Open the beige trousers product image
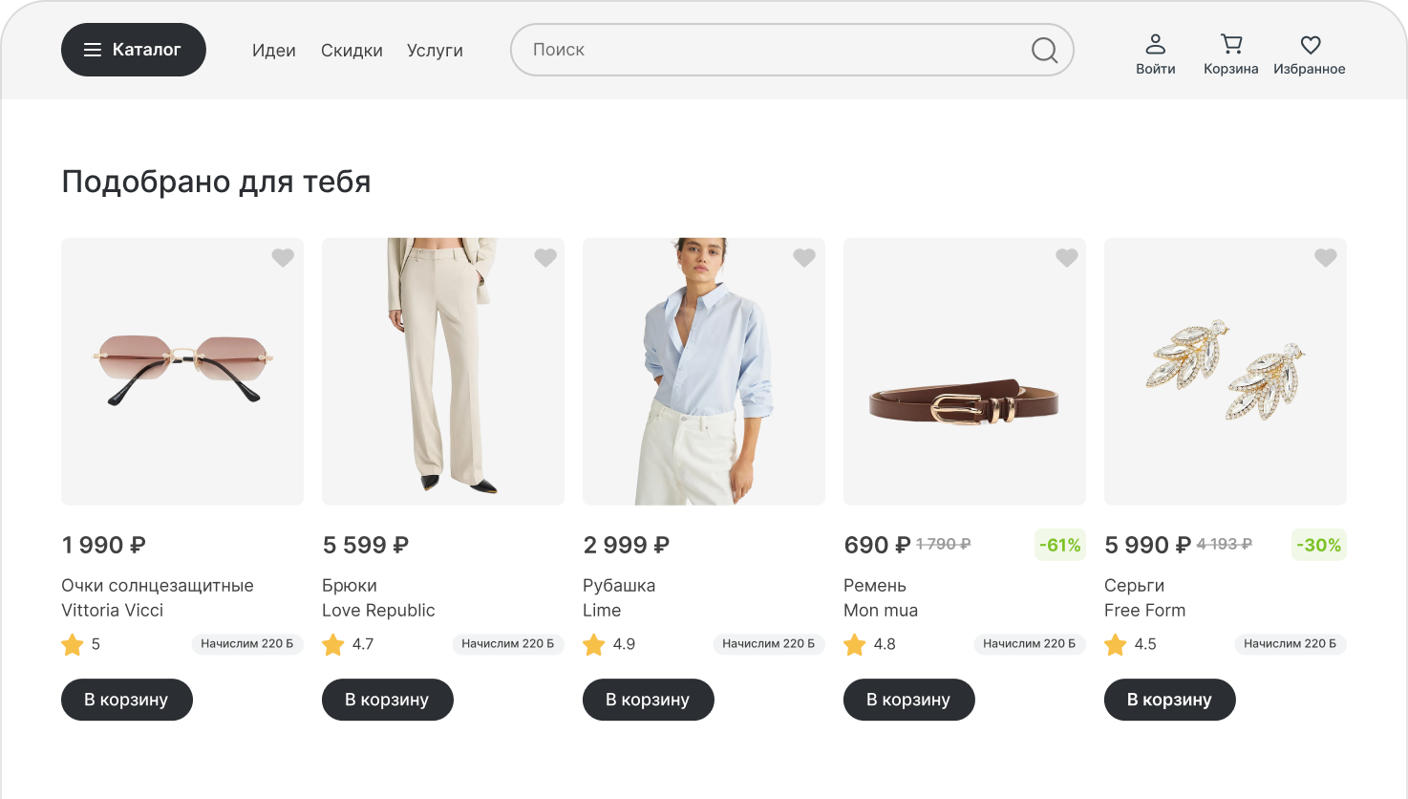The image size is (1408, 799). coord(443,372)
